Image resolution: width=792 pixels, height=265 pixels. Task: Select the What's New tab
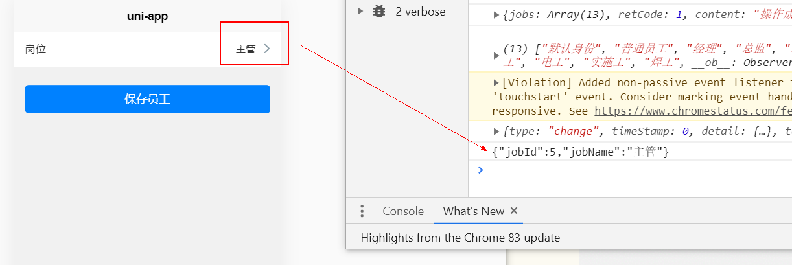pyautogui.click(x=473, y=211)
